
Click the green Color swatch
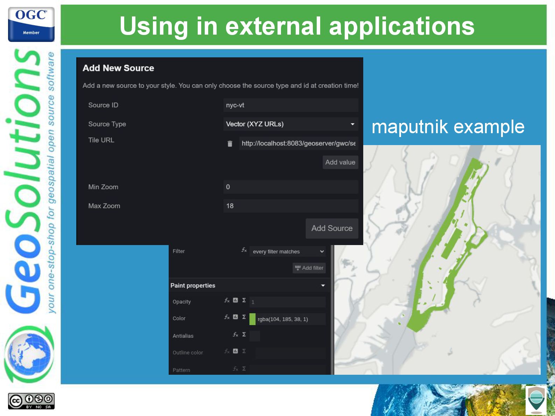252,319
